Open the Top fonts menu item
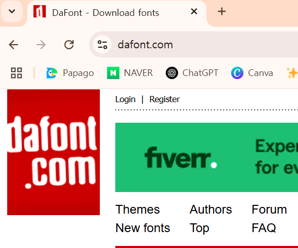This screenshot has width=298, height=248. tap(199, 228)
